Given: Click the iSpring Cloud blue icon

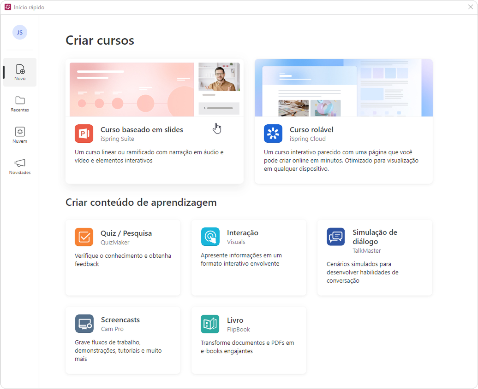Looking at the screenshot, I should click(273, 134).
